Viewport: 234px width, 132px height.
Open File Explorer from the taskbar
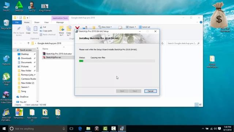click(x=88, y=129)
